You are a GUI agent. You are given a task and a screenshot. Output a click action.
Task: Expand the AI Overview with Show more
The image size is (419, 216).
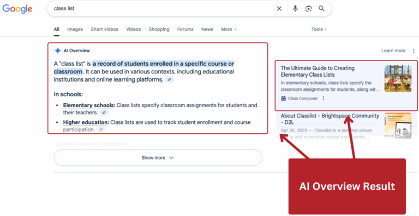pos(158,158)
